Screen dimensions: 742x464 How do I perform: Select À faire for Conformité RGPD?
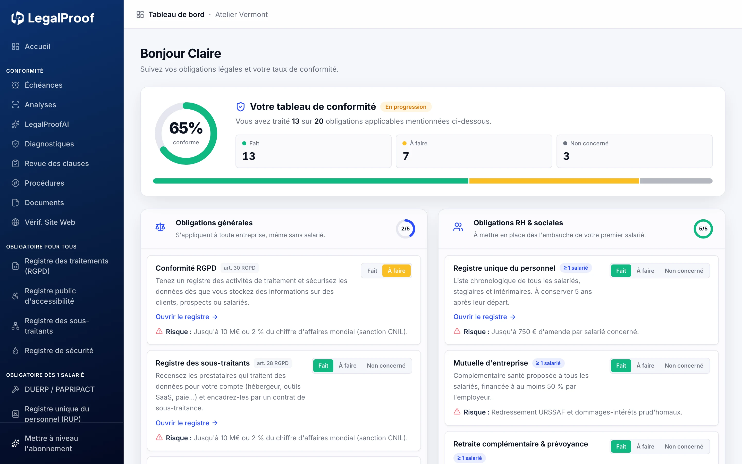[x=397, y=271]
